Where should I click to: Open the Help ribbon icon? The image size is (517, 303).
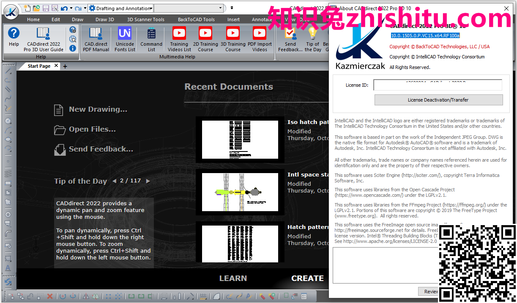tap(14, 38)
